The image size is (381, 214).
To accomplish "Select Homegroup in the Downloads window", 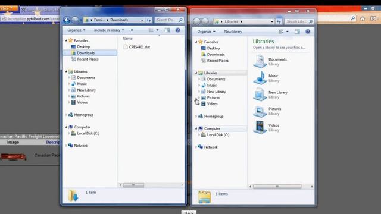I will click(x=83, y=115).
